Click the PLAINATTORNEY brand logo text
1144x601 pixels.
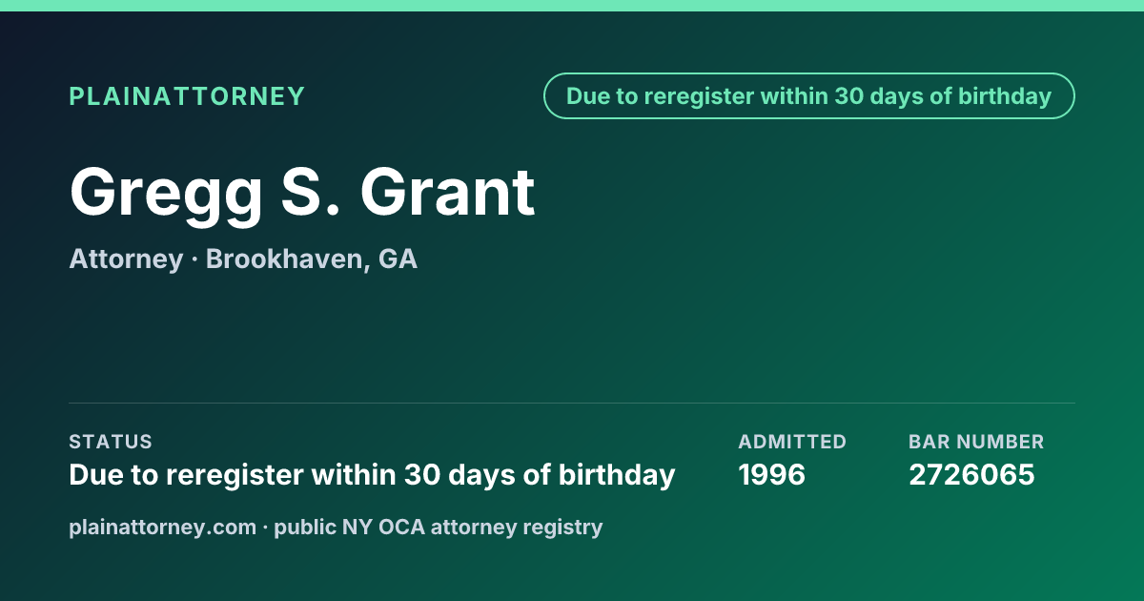coord(187,96)
